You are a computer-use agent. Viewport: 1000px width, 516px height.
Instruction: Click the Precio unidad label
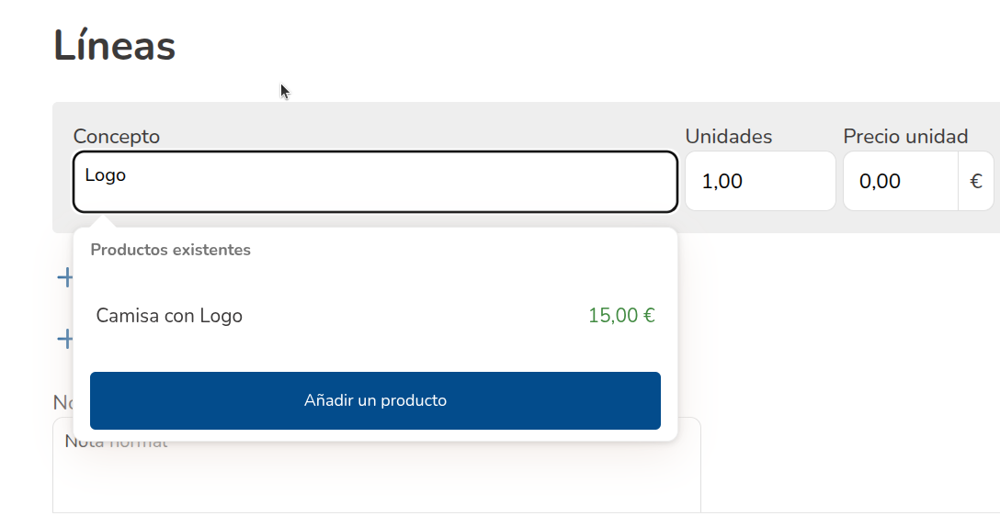(x=904, y=137)
